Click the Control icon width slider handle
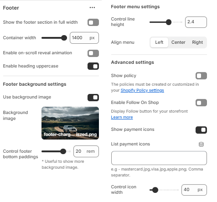 155,190
